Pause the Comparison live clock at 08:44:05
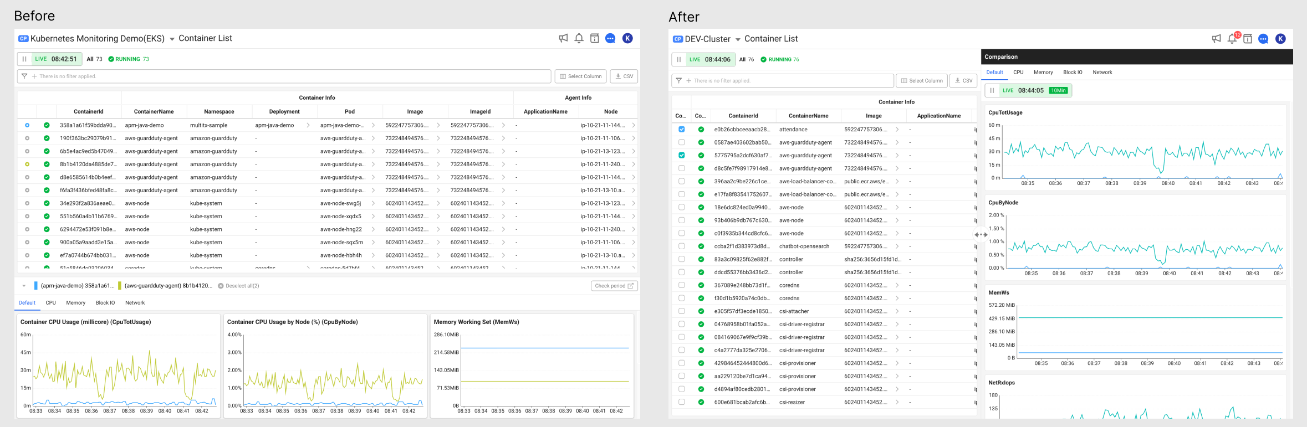Screen dimensions: 1307x427 pyautogui.click(x=992, y=90)
